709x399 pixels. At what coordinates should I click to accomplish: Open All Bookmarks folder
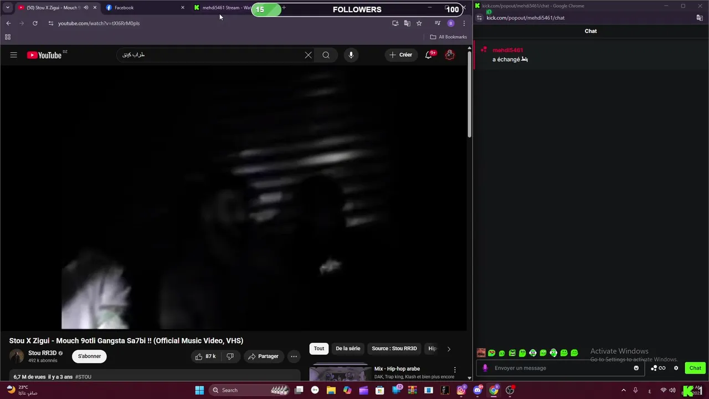point(449,37)
